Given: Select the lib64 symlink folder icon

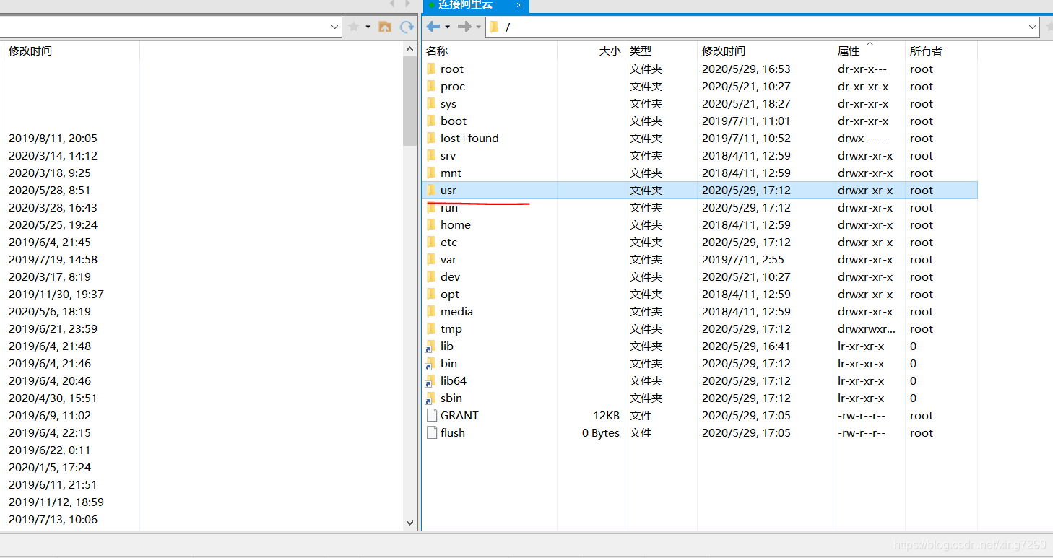Looking at the screenshot, I should [x=431, y=380].
